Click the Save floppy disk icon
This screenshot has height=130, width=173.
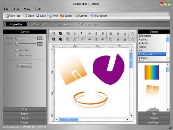coord(38,16)
